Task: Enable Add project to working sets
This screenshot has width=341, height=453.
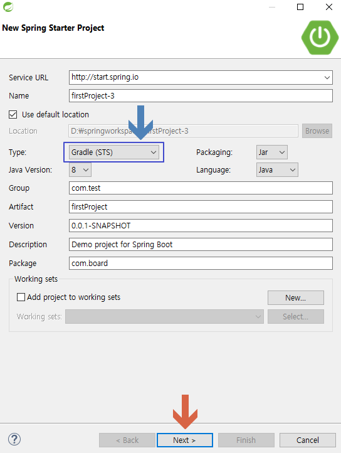Action: 21,297
